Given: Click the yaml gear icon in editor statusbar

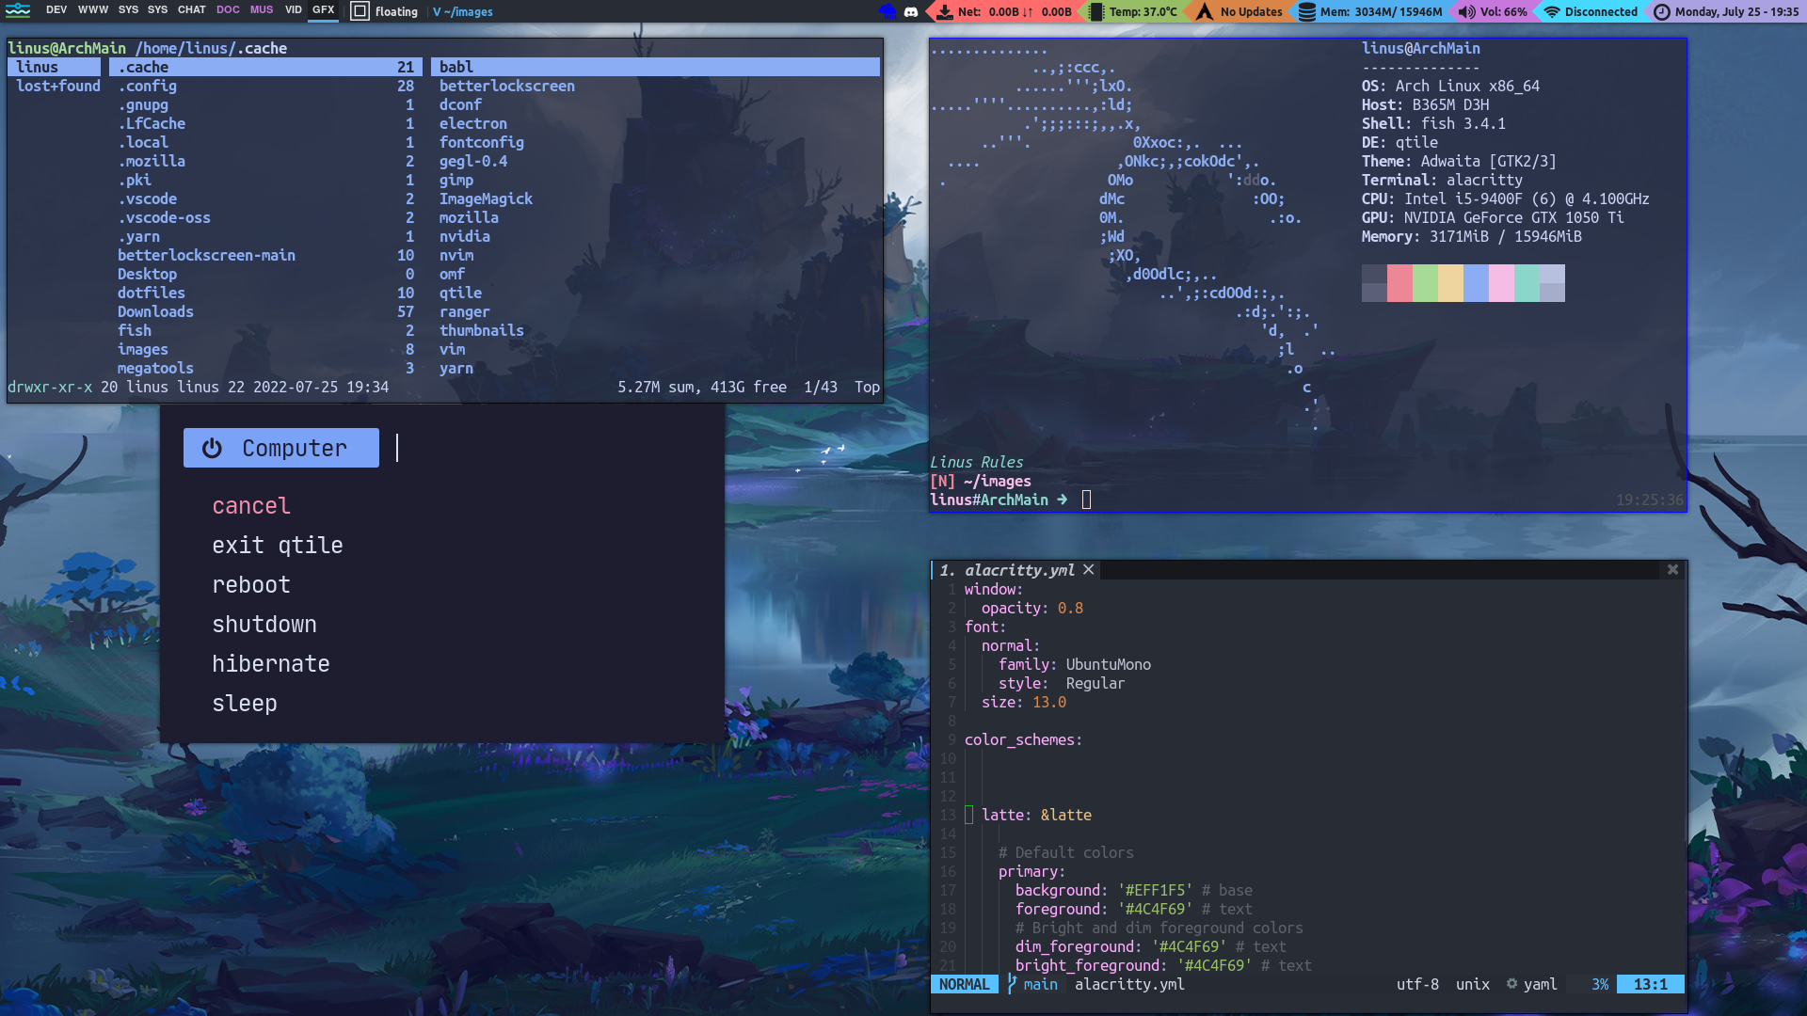Looking at the screenshot, I should [1511, 984].
